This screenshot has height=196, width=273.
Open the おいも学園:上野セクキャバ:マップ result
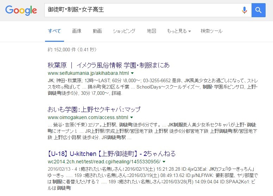tap(94, 110)
